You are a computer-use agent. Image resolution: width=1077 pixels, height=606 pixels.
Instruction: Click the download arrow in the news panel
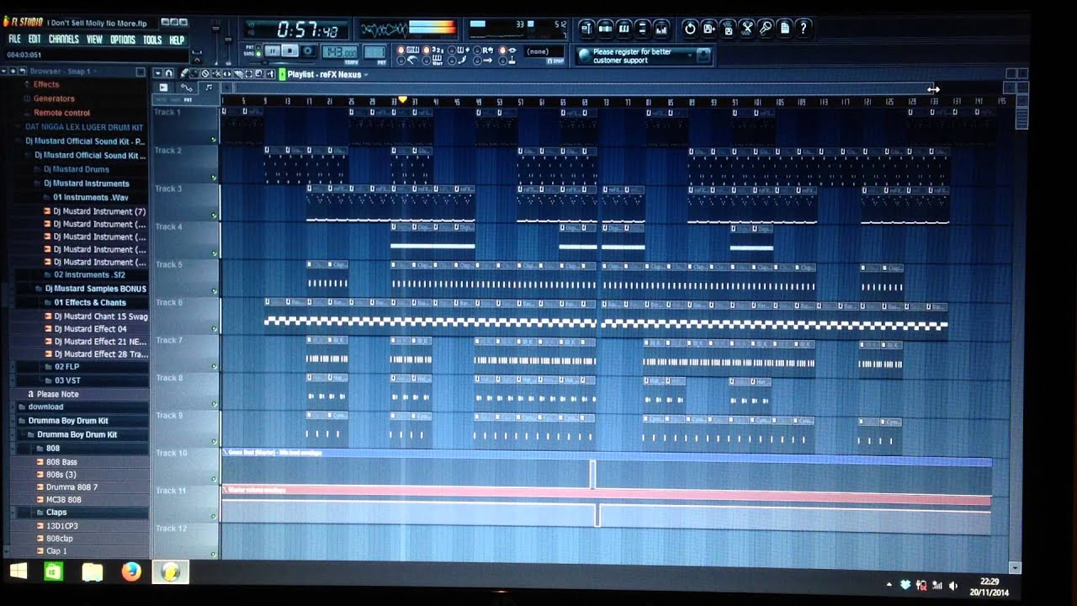coord(703,54)
